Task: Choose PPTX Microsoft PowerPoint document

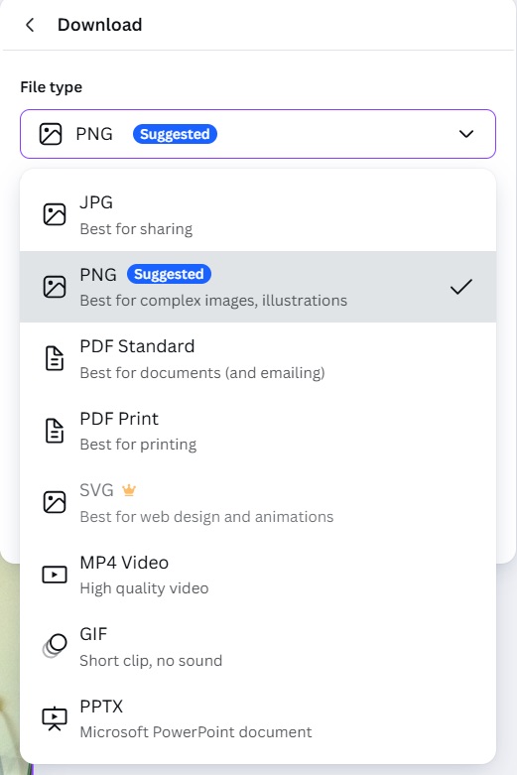Action: [258, 718]
